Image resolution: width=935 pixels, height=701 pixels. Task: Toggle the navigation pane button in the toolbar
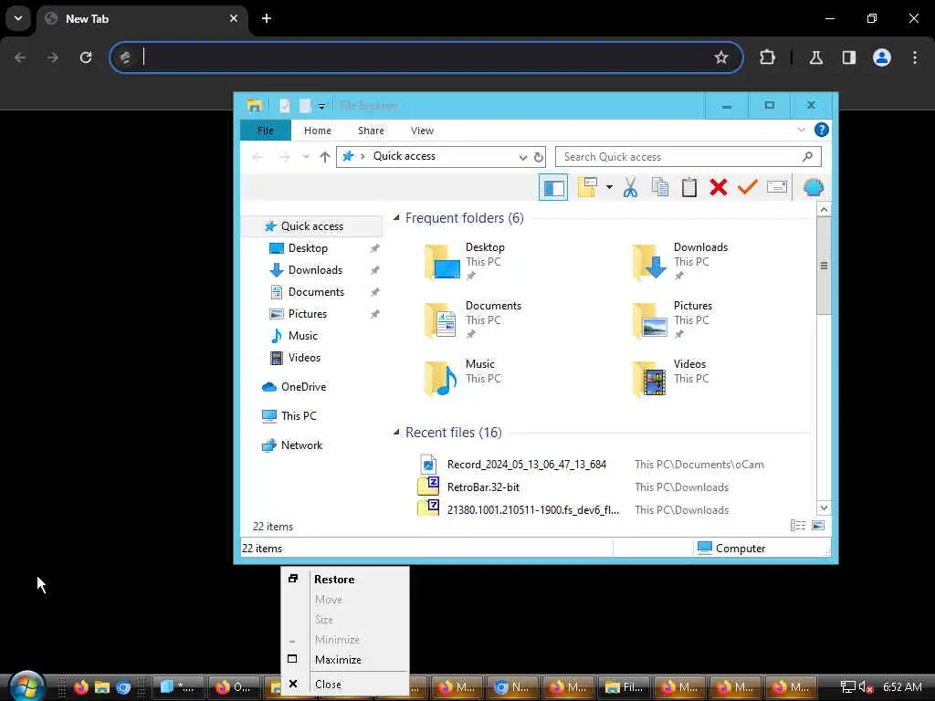(552, 188)
